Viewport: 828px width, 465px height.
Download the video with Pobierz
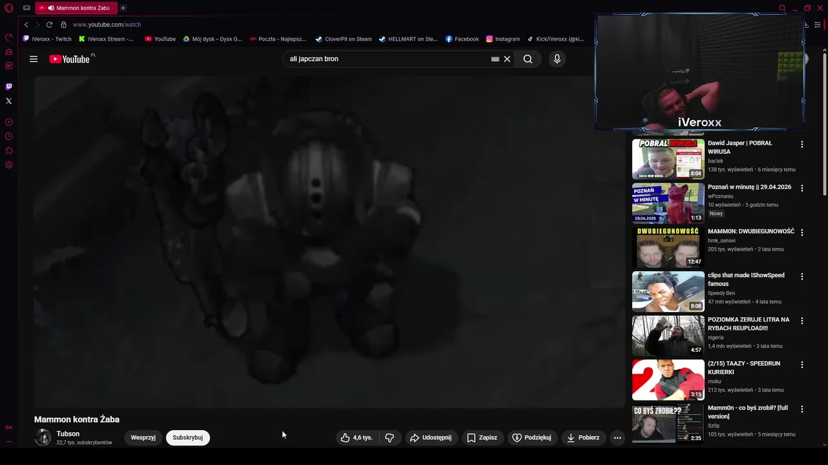point(583,437)
